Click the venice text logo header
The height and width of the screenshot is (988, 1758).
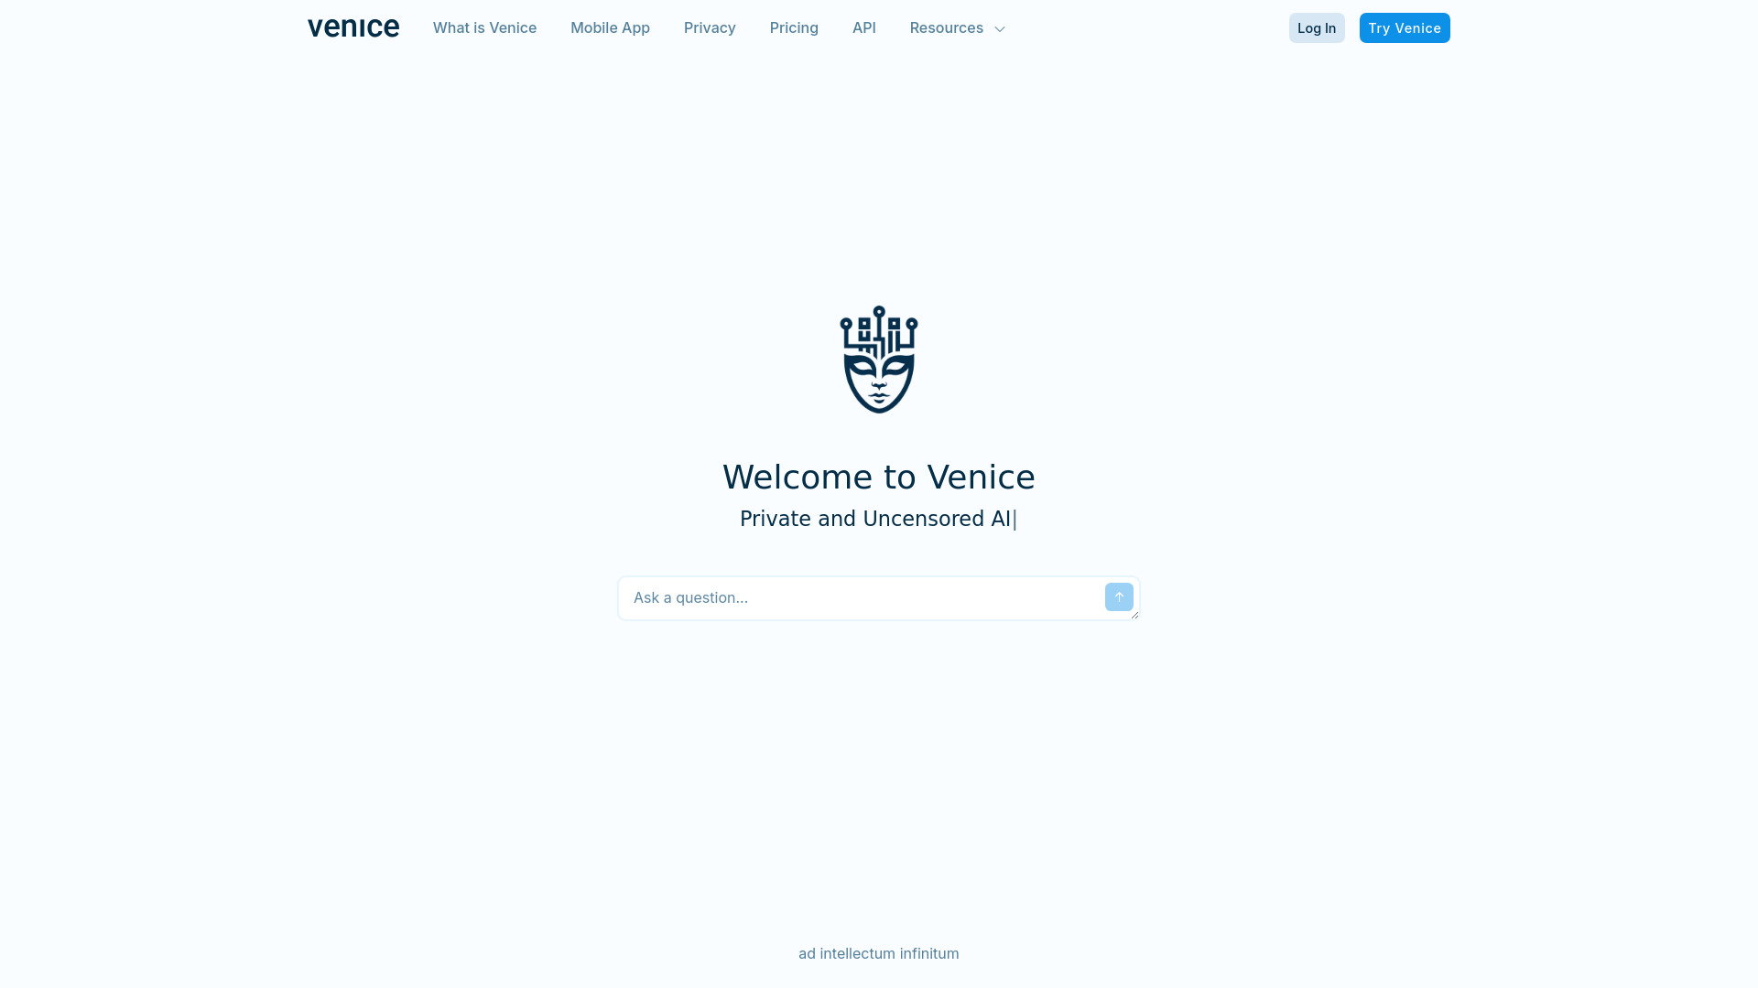coord(353,27)
